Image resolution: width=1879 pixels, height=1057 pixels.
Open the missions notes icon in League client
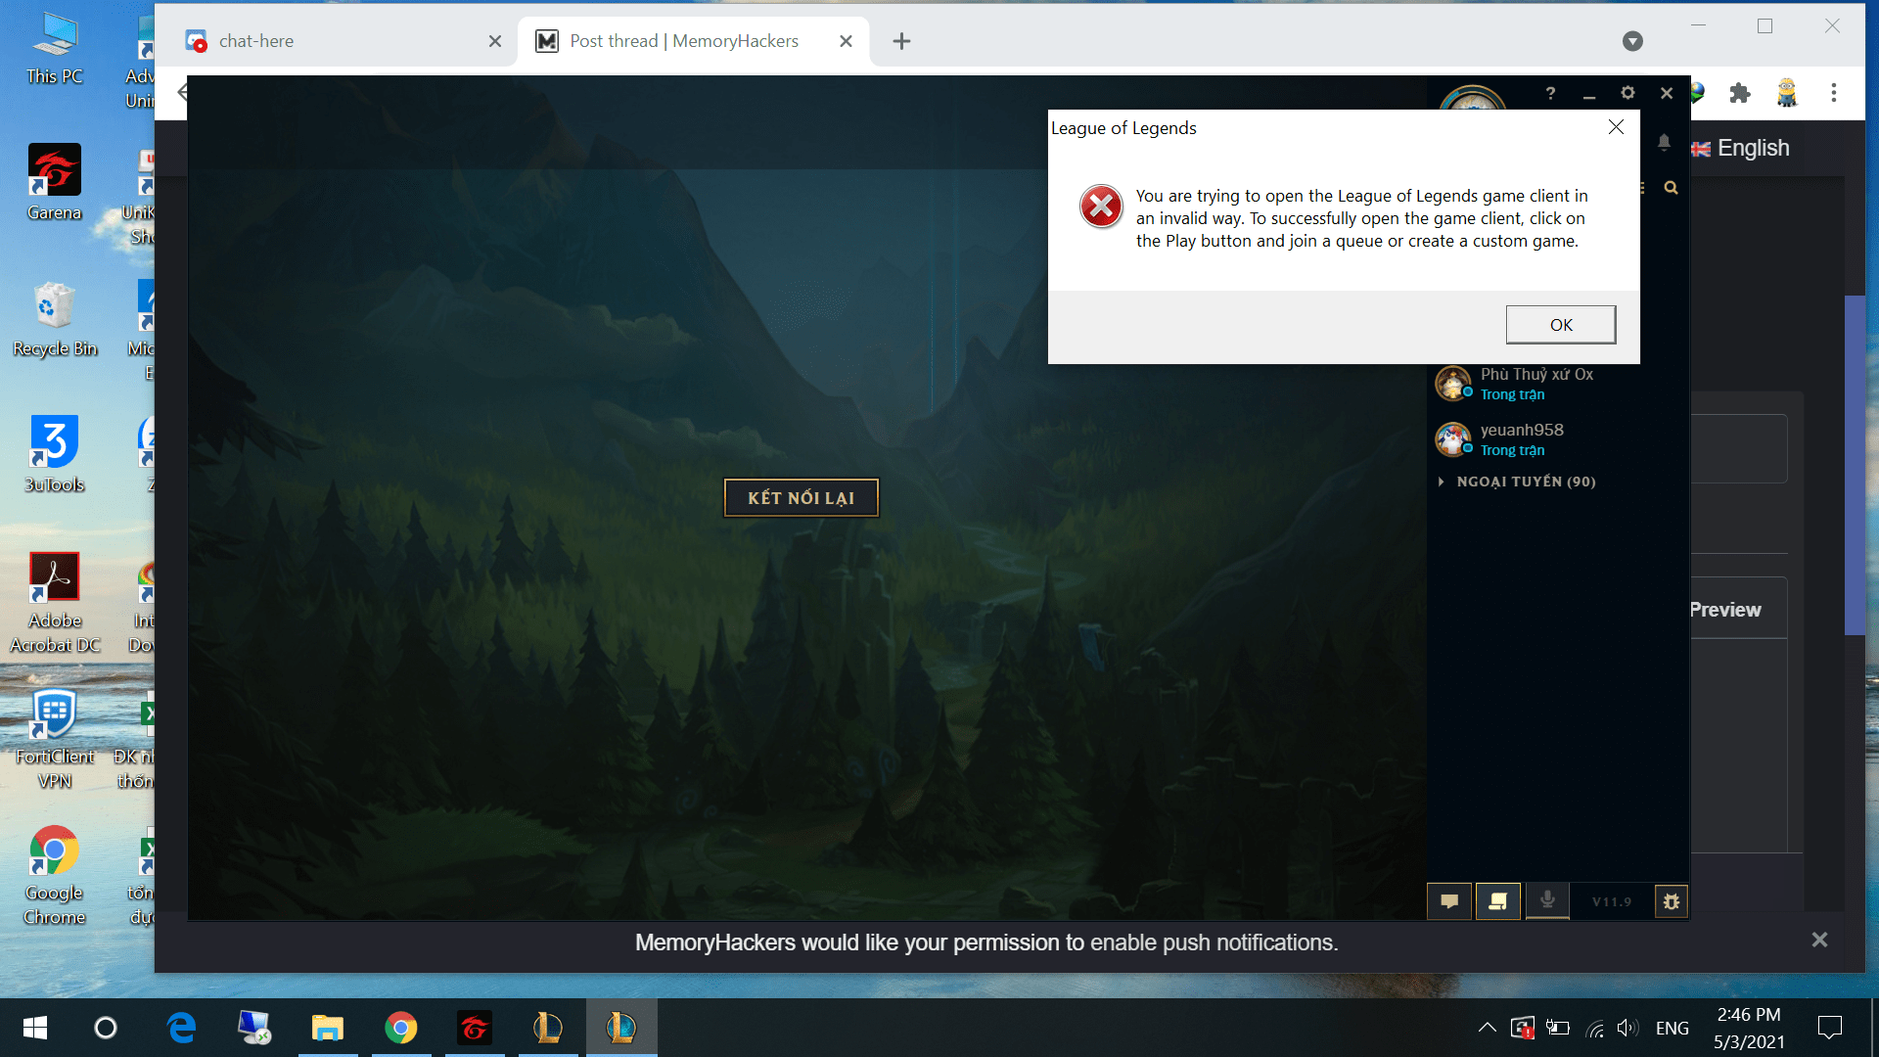[1497, 901]
